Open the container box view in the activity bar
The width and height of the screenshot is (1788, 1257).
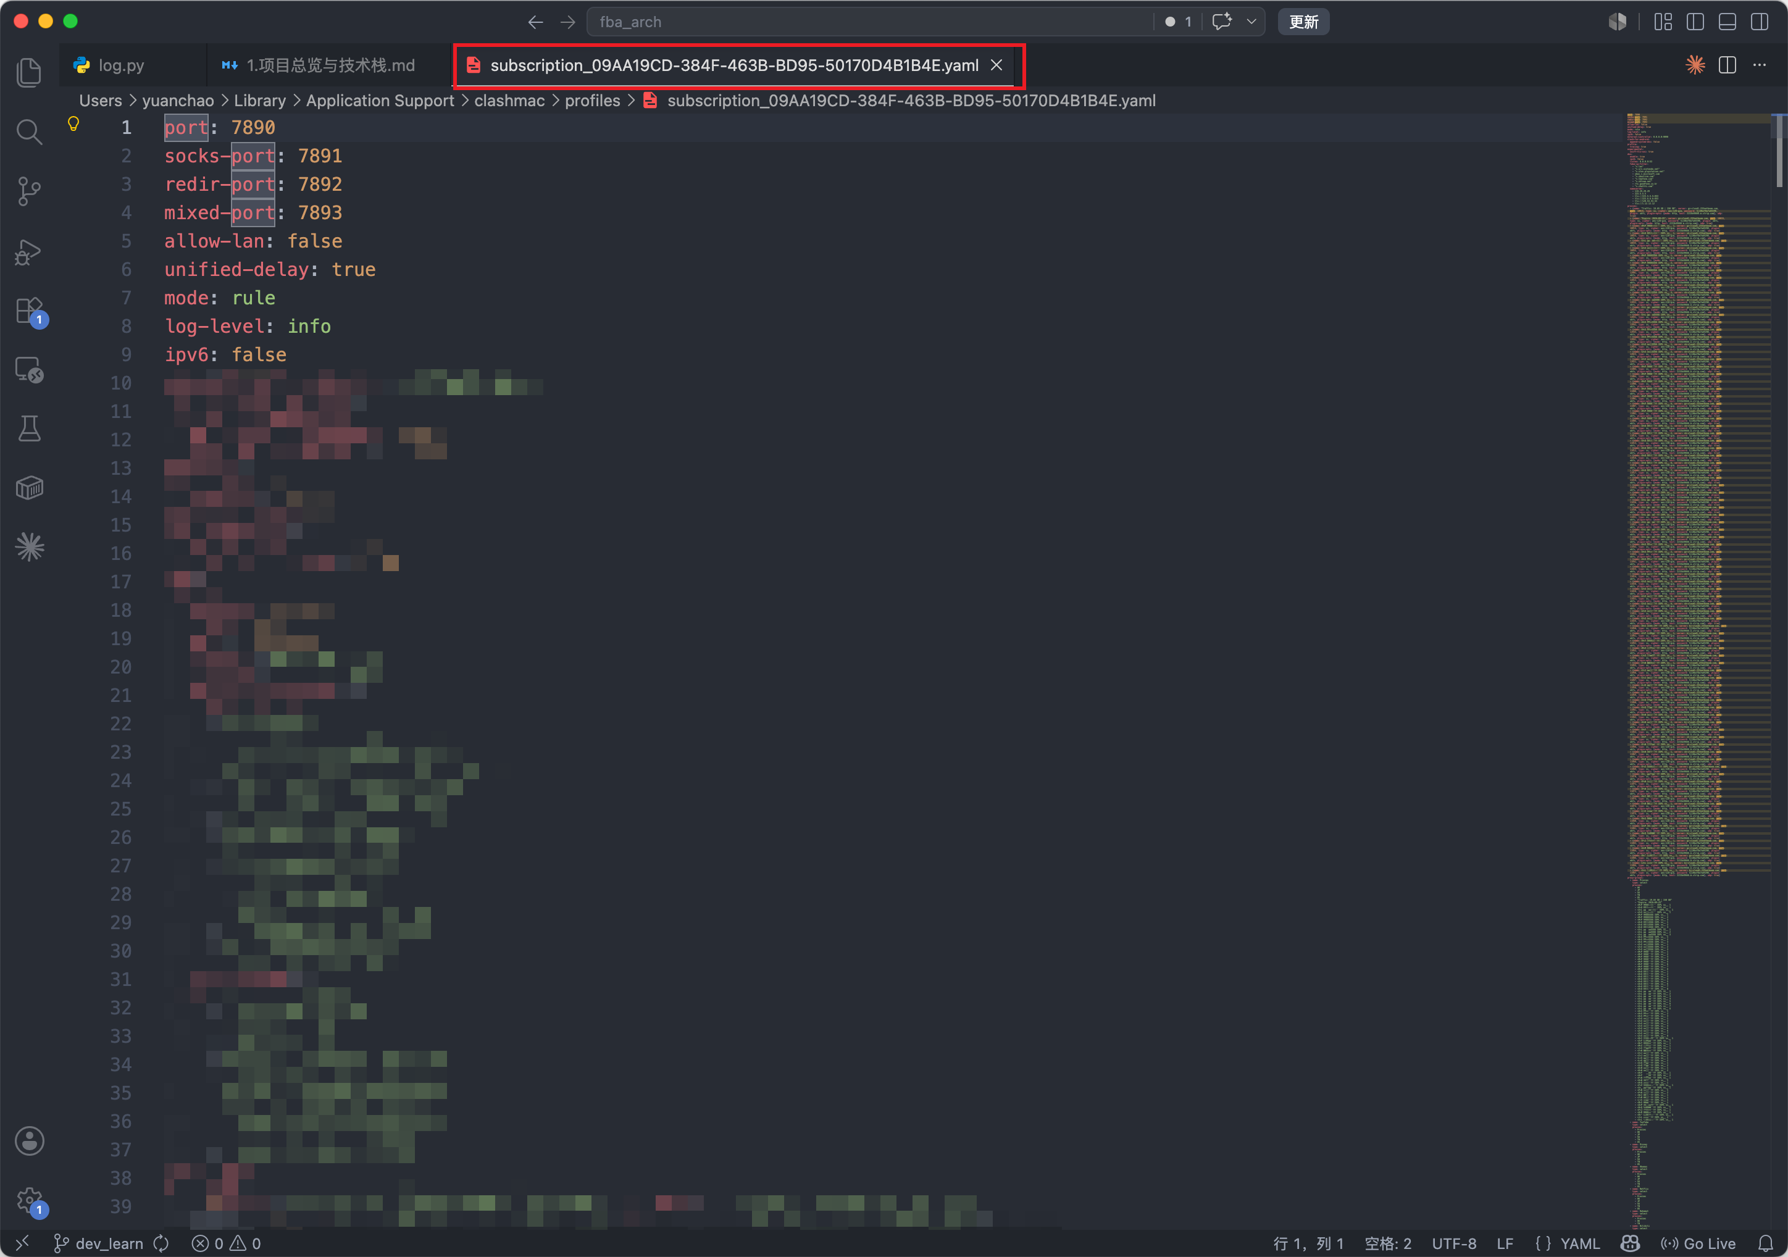pos(30,488)
